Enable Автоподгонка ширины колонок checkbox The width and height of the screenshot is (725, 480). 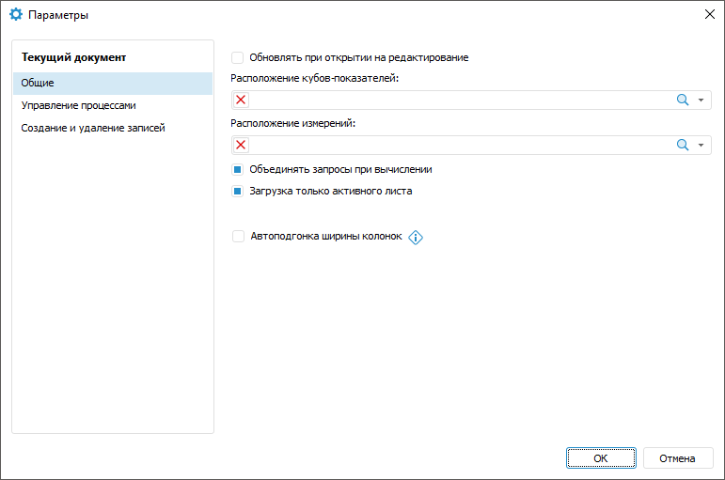(238, 237)
